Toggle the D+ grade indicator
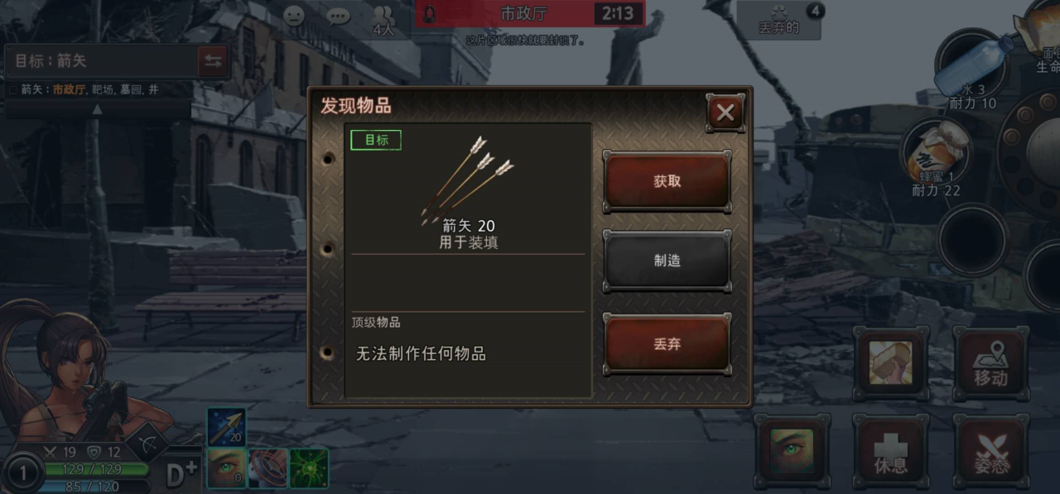Screen dimensions: 1060x494 tap(181, 474)
